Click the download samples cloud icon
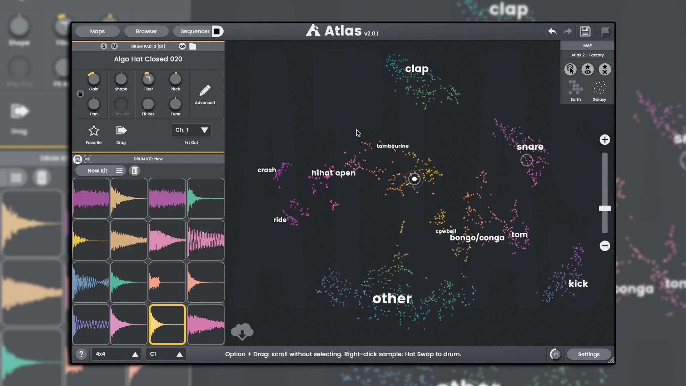This screenshot has height=386, width=686. tap(242, 332)
